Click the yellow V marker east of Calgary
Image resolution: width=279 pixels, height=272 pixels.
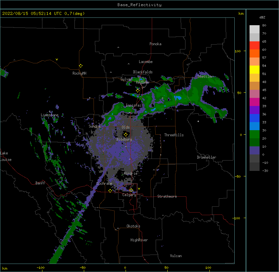point(139,189)
